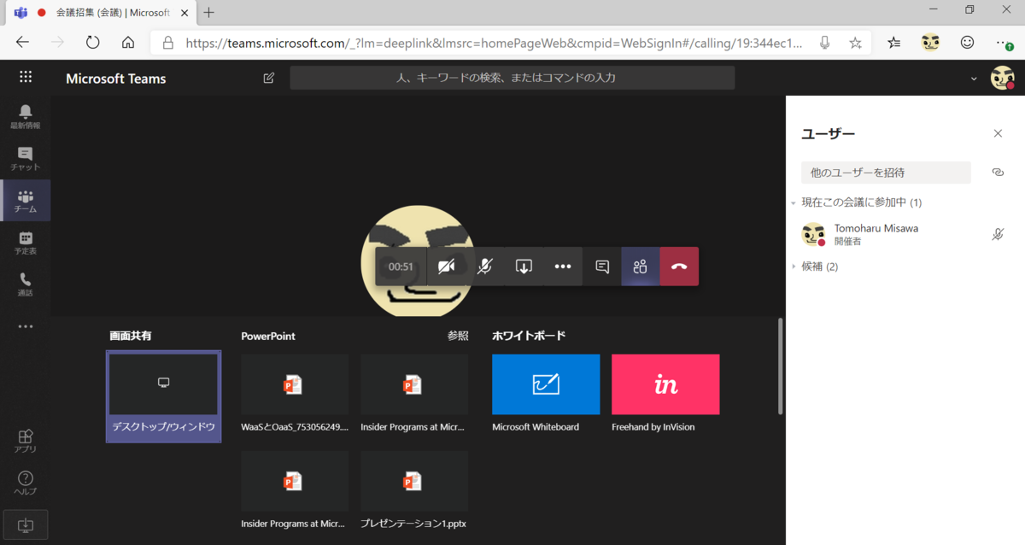Select デスクトップ/ウィンドウ screen share
The height and width of the screenshot is (545, 1025).
pyautogui.click(x=163, y=396)
